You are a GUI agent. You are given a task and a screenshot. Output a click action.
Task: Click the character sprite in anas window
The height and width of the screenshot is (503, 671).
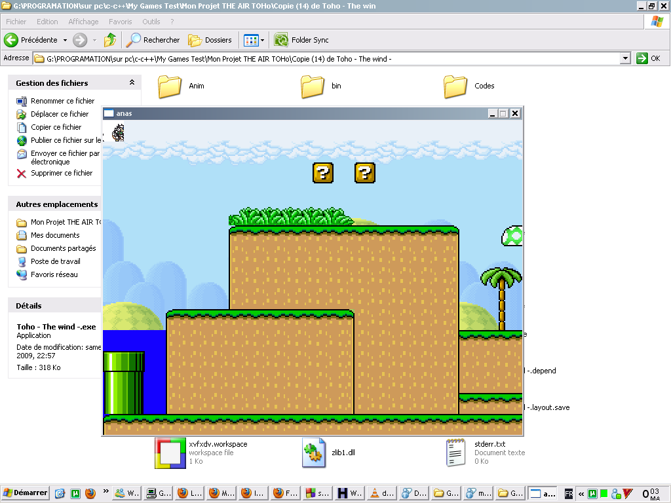coord(118,132)
